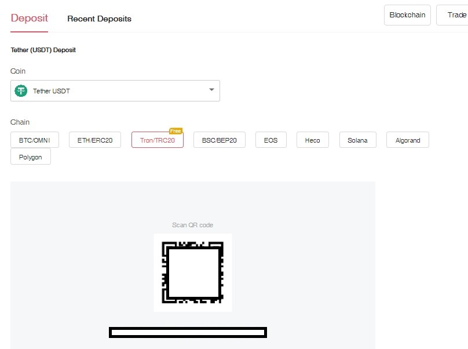Select the Tron/TRC20 chain

(158, 140)
